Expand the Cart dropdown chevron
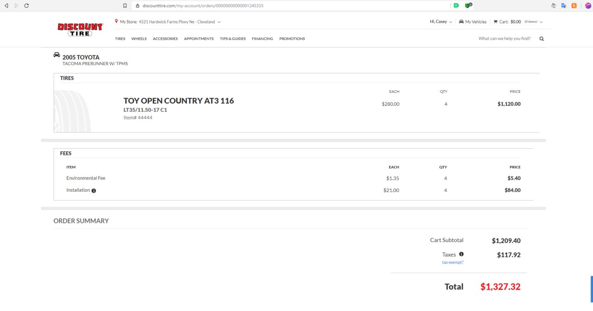The image size is (593, 311). coord(541,22)
